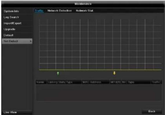
Task: Switch to the Traffic tab
Action: pos(39,11)
